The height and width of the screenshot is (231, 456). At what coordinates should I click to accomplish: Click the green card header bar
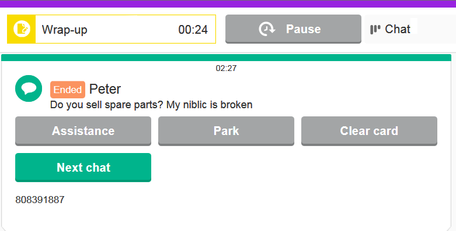227,58
